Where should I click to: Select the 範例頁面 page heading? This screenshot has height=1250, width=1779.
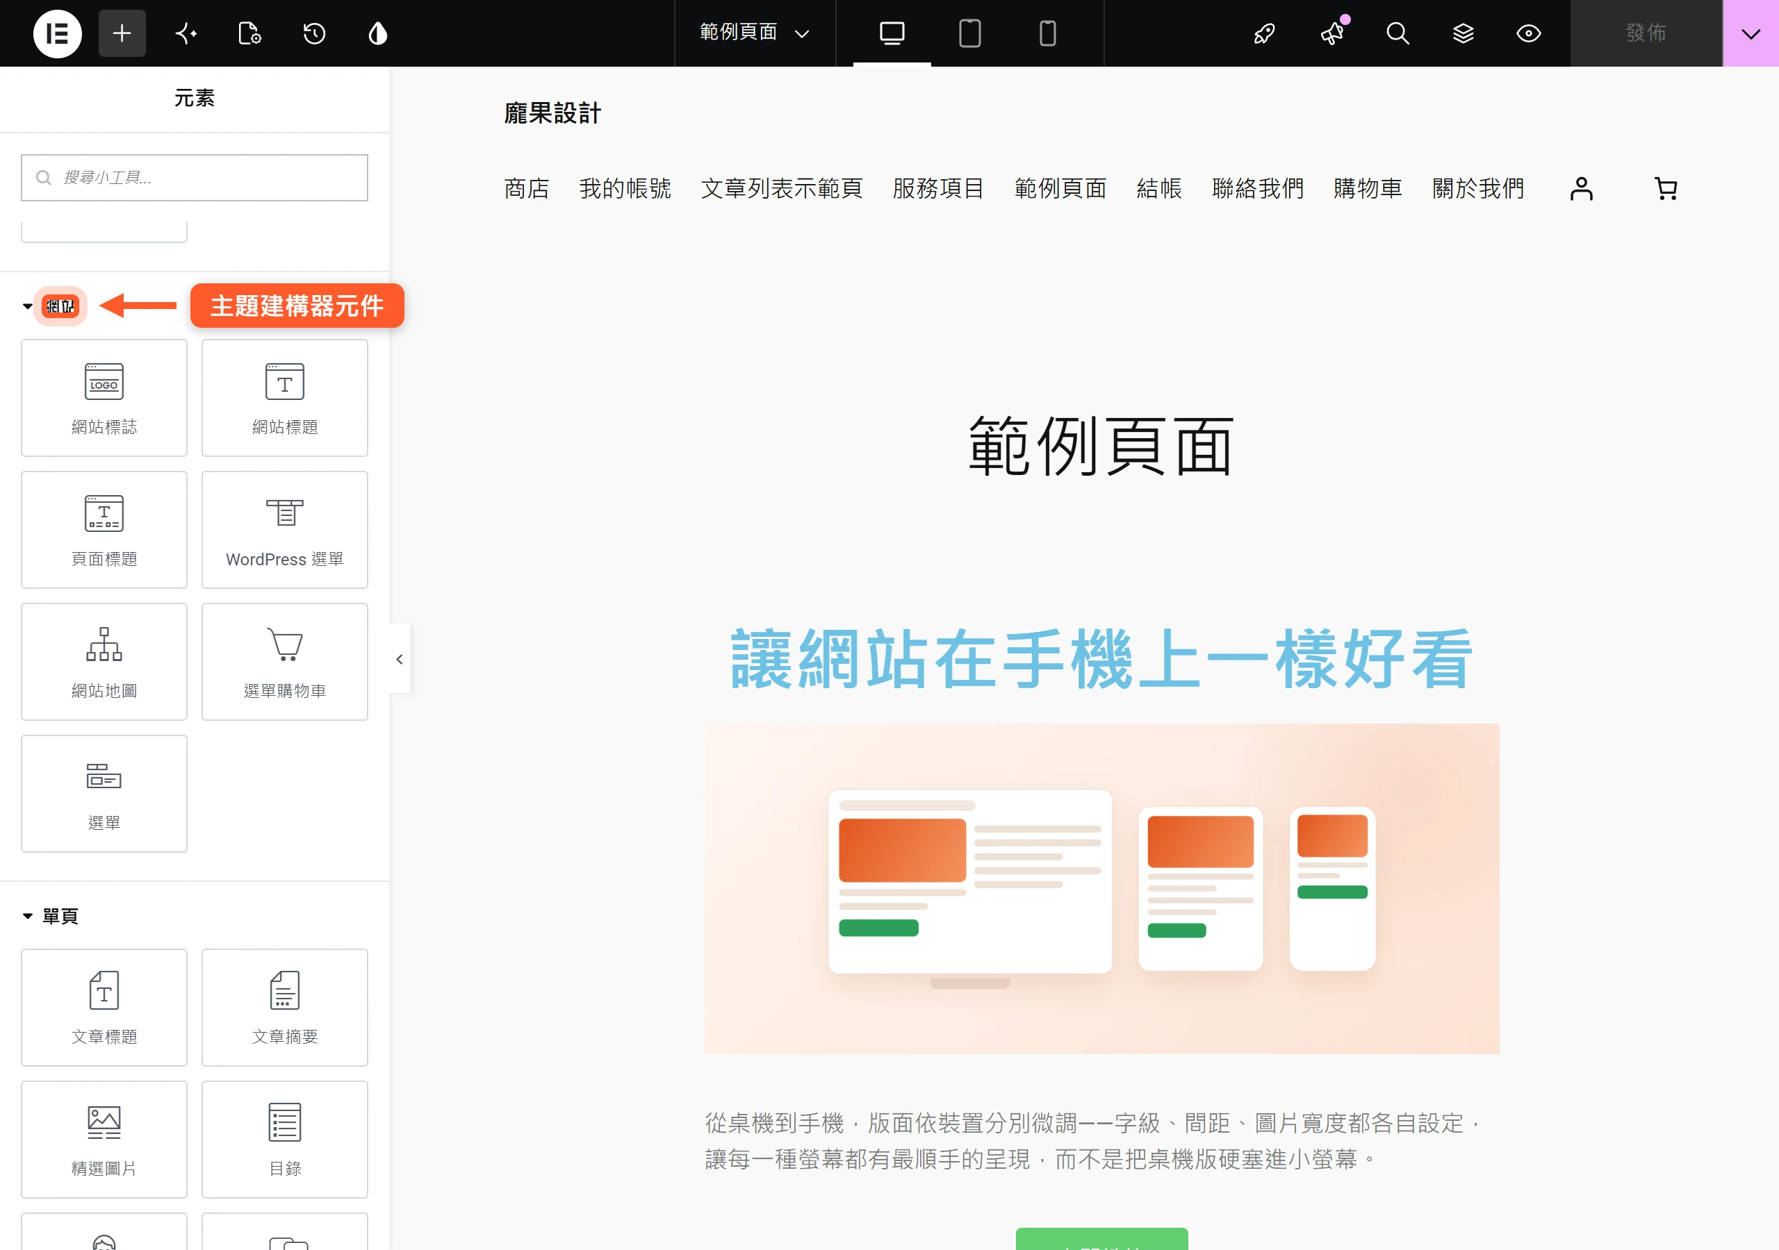click(1101, 445)
